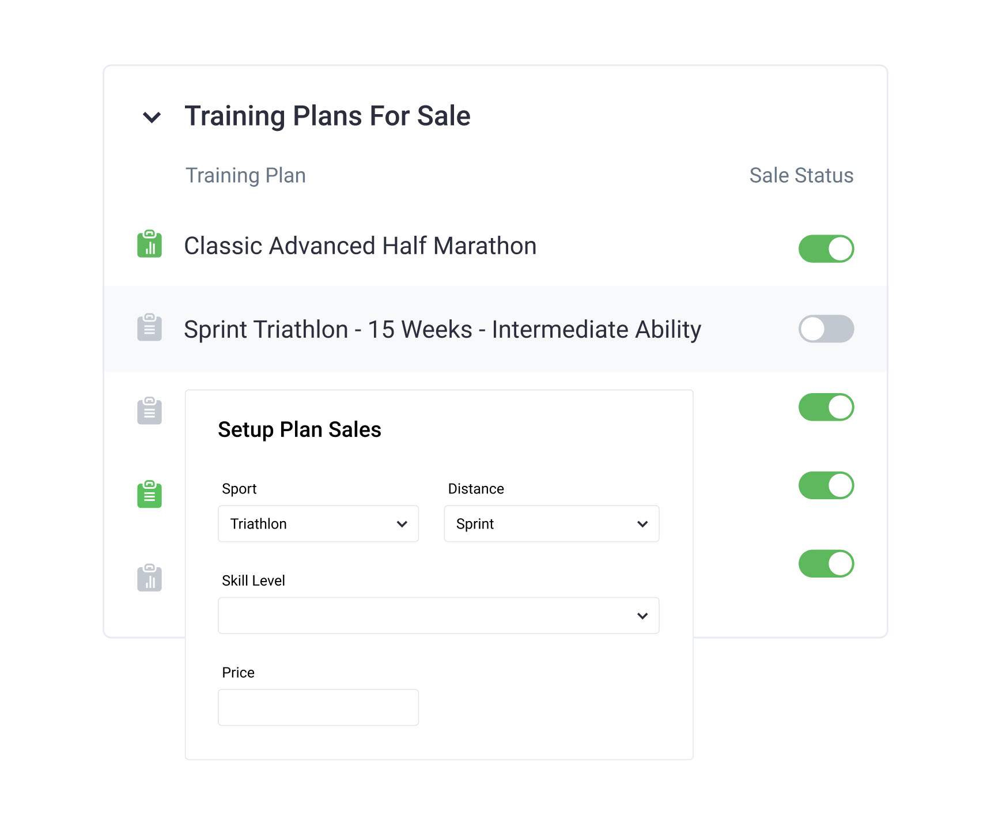Click into the Price input field
Viewport: 991px width, 826px height.
(318, 707)
